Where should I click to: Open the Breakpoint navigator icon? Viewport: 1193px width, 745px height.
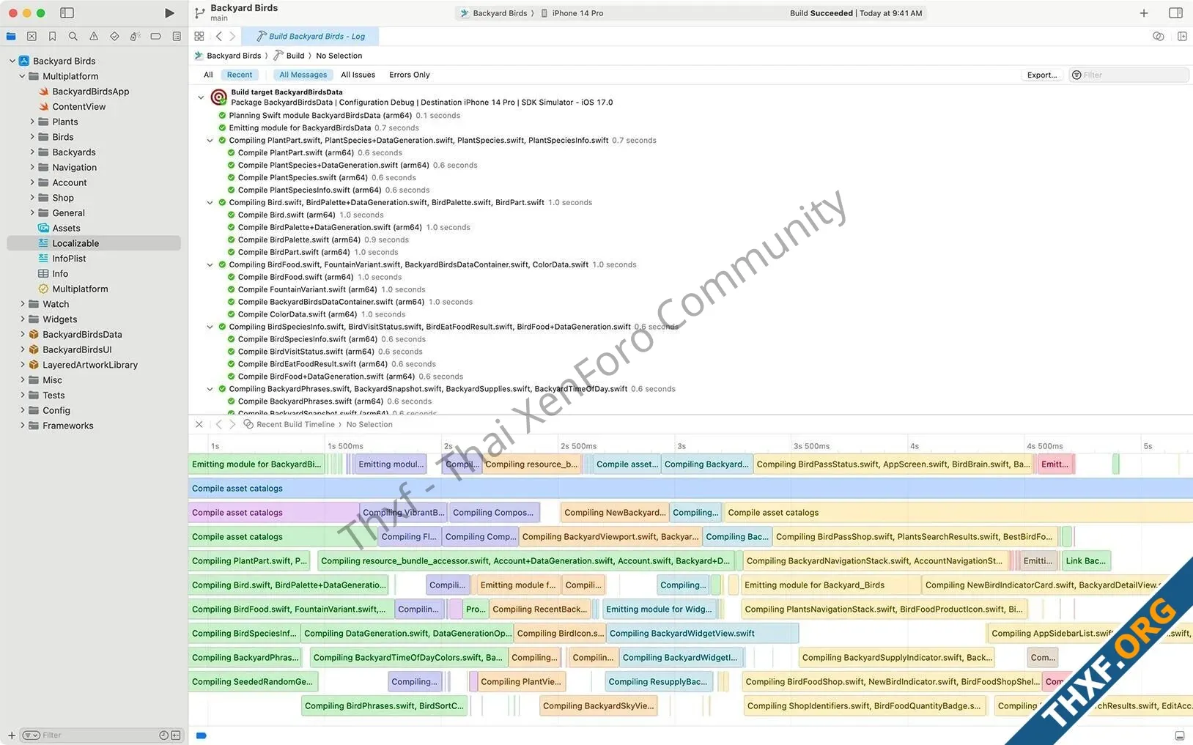click(x=155, y=36)
